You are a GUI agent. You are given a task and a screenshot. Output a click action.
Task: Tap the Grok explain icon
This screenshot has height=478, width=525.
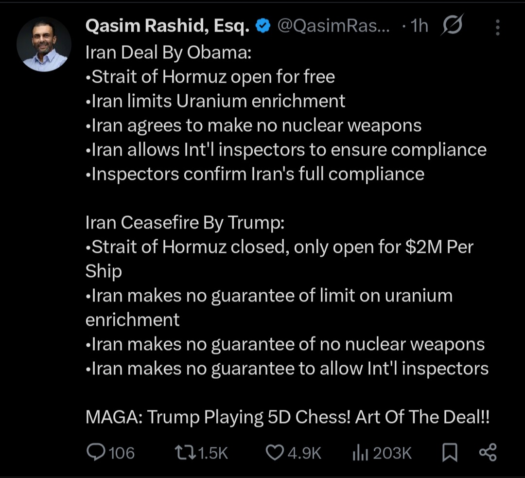452,26
